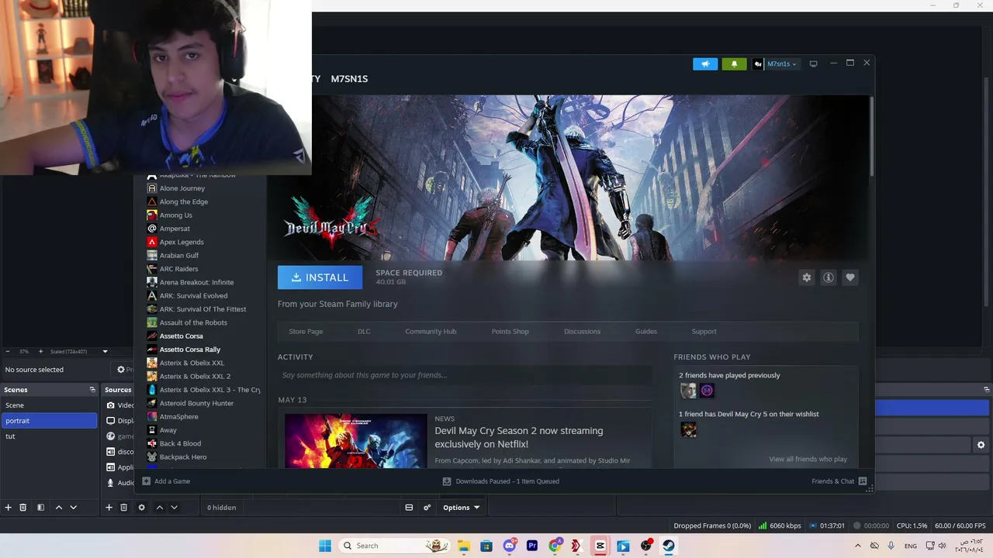The height and width of the screenshot is (558, 993).
Task: Click Steam game page vertical scrollbar
Action: tap(872, 136)
